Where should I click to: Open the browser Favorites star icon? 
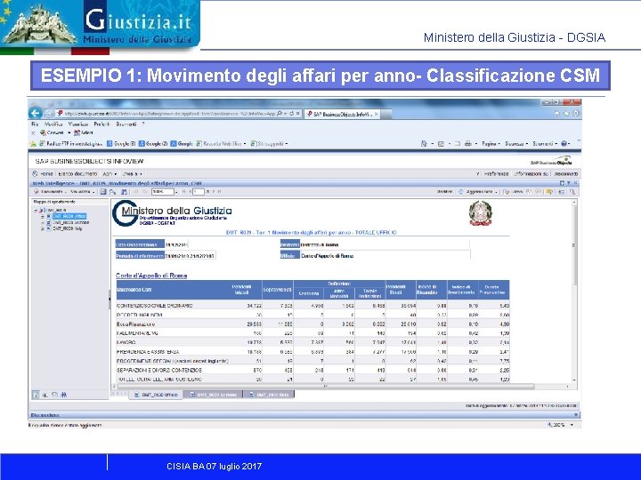point(566,113)
